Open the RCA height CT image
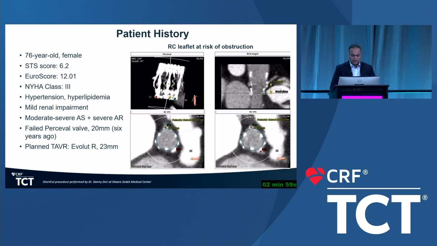 (x=252, y=83)
